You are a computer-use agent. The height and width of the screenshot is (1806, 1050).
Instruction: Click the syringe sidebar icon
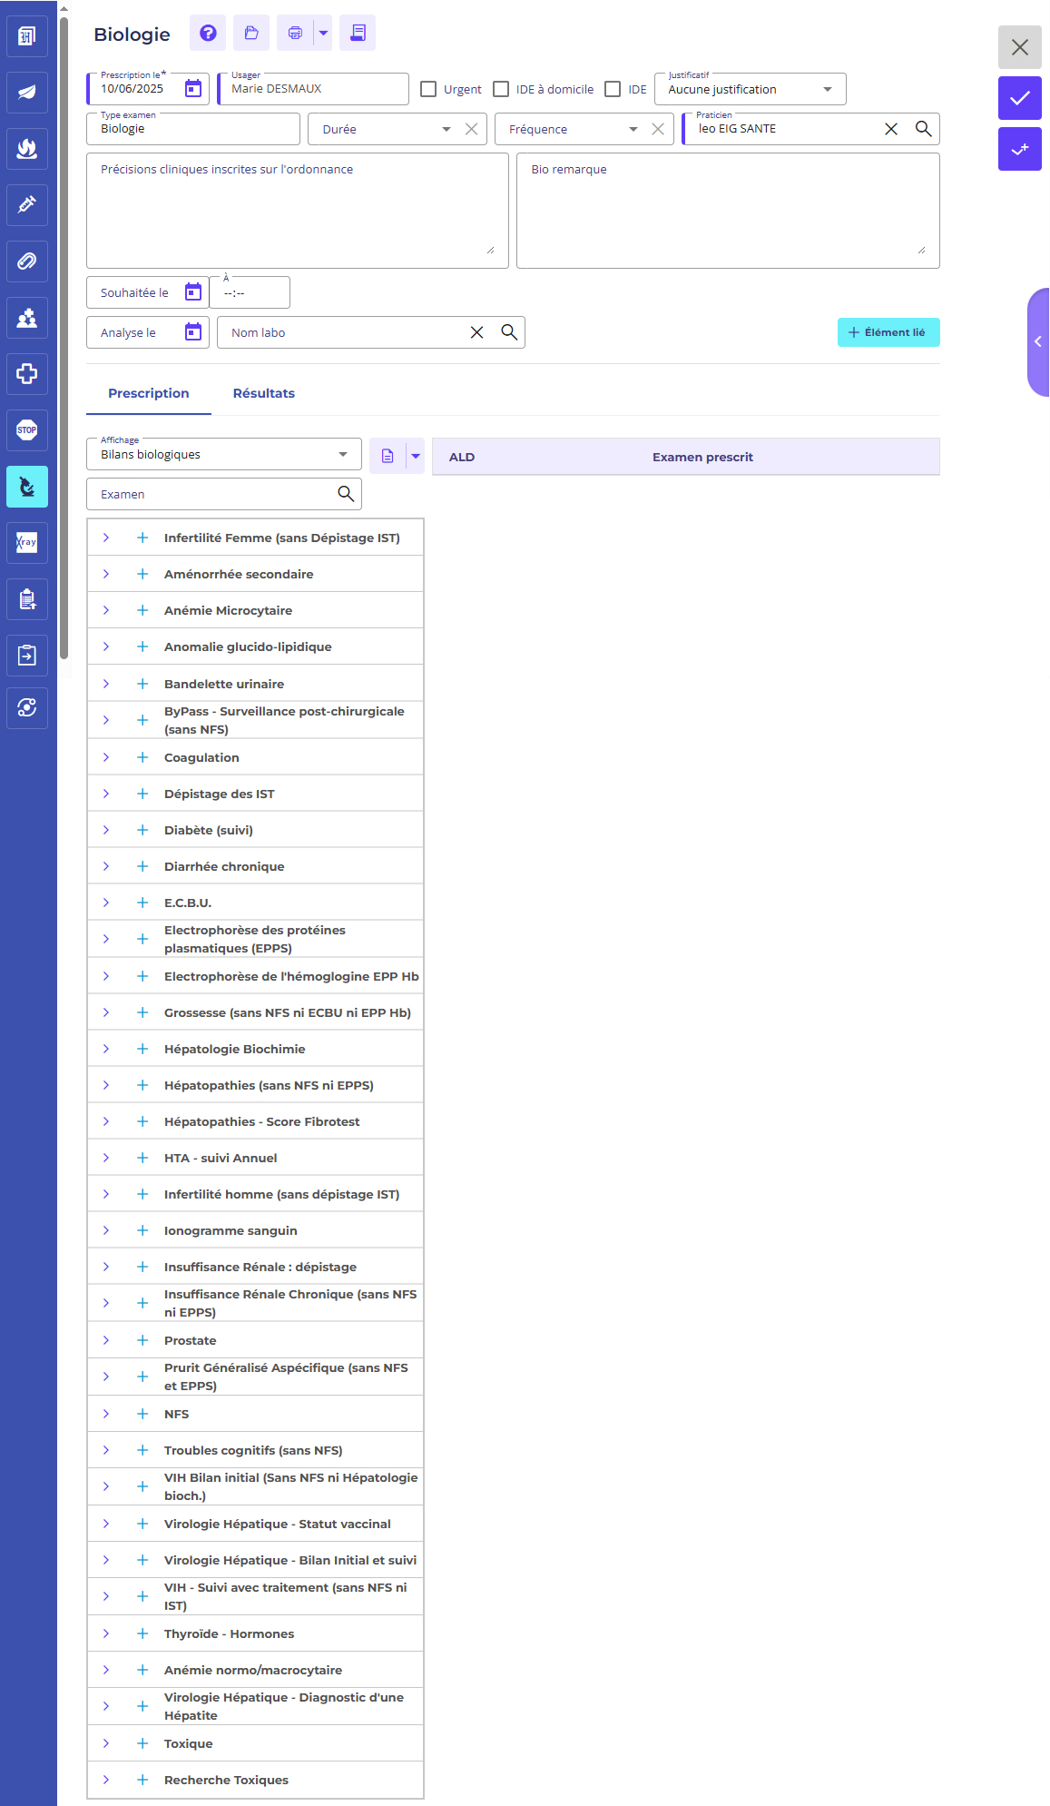tap(27, 204)
